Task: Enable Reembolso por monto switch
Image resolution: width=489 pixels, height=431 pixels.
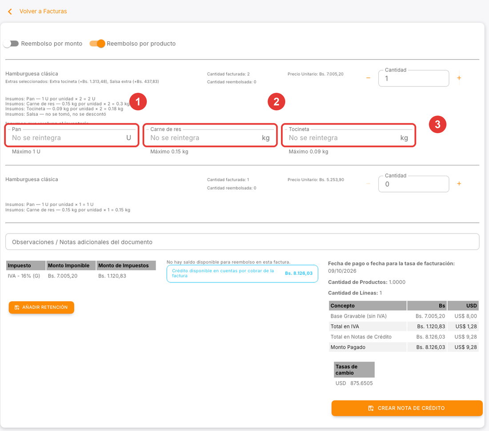Action: tap(11, 44)
